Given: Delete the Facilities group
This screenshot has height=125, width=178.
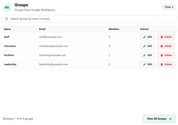Looking at the screenshot, I should pos(166,55).
